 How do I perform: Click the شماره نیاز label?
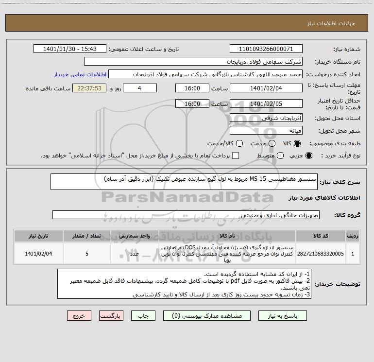click(x=347, y=50)
